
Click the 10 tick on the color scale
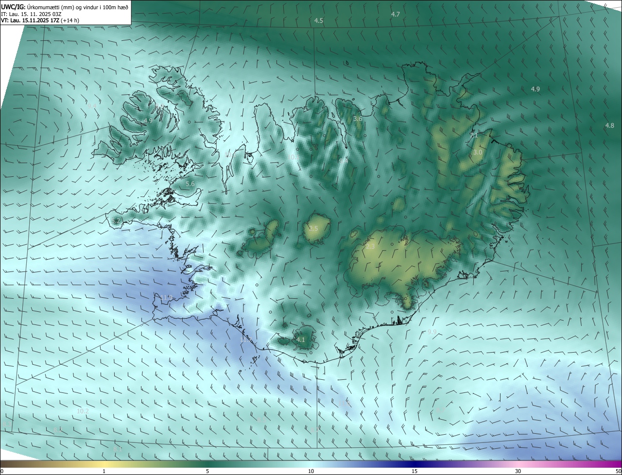311,471
